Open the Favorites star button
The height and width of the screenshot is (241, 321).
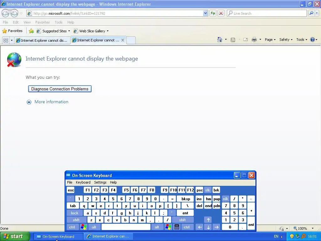pyautogui.click(x=12, y=31)
